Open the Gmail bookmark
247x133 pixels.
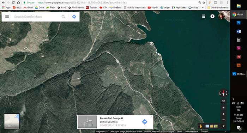(28, 7)
